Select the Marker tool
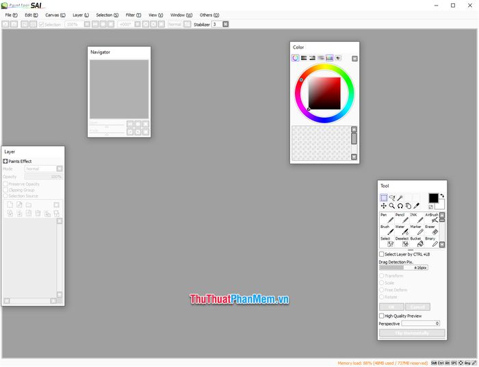This screenshot has height=367, width=479. [417, 230]
